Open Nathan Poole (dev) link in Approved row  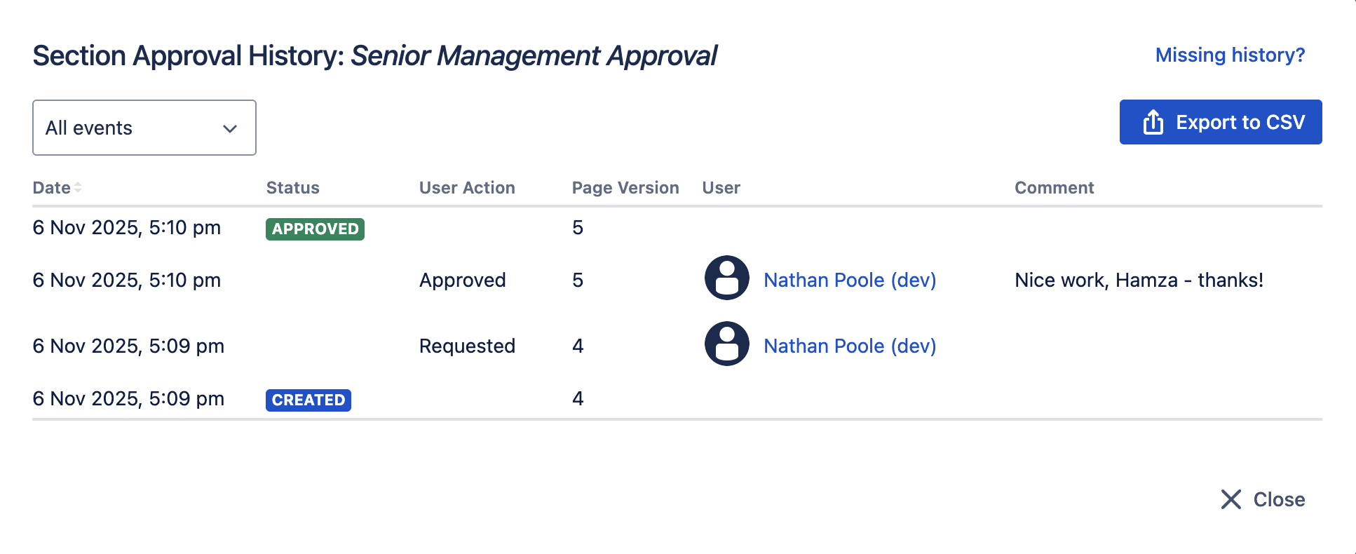pyautogui.click(x=850, y=280)
